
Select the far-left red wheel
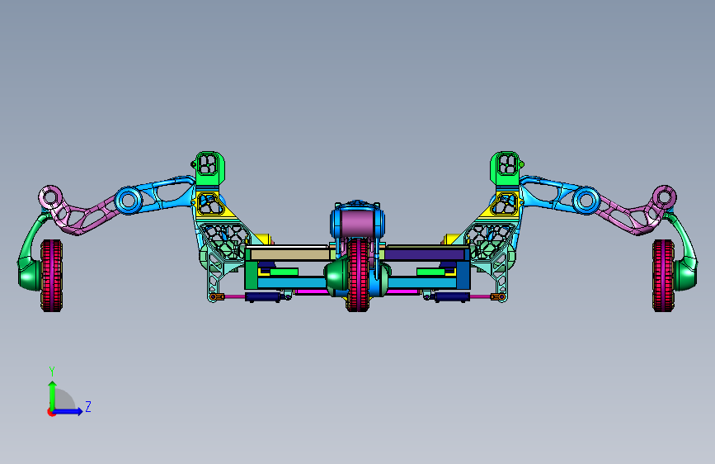click(x=51, y=276)
